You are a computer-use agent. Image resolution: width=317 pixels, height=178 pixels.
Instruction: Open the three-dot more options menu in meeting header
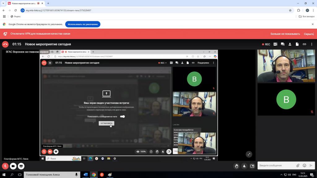(x=311, y=44)
